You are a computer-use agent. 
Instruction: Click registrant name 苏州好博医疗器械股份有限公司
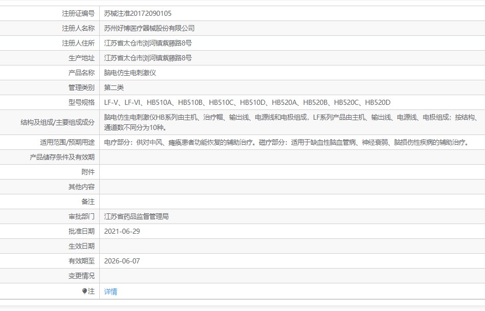pyautogui.click(x=149, y=28)
